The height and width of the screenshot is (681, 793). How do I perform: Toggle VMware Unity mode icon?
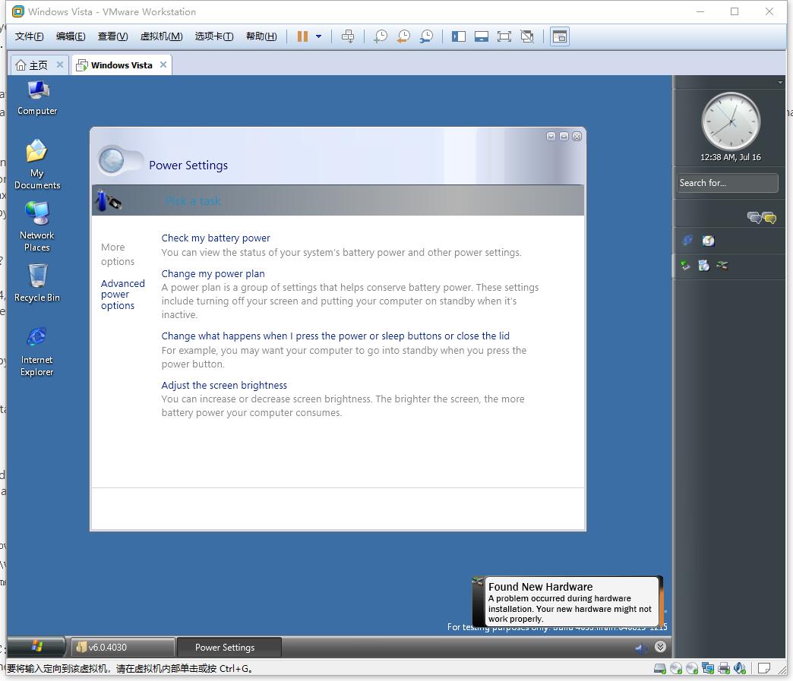[x=527, y=36]
